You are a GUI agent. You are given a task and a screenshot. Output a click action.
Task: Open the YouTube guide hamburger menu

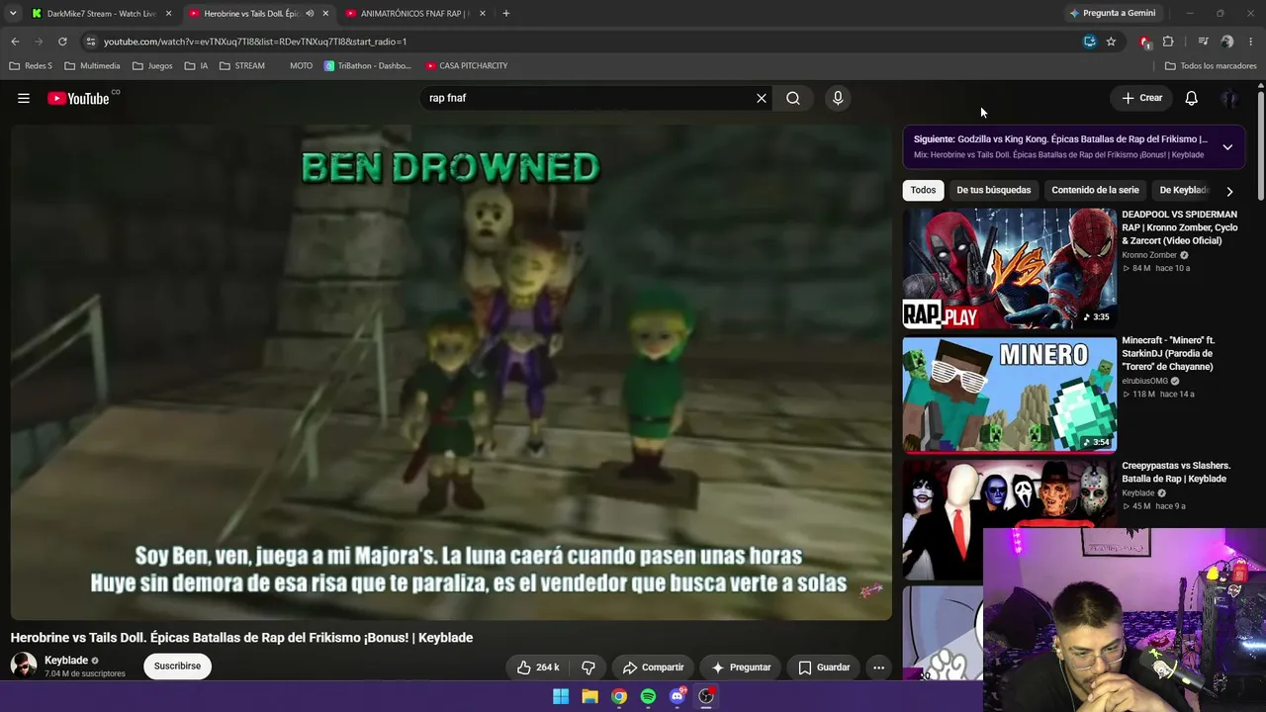[24, 98]
